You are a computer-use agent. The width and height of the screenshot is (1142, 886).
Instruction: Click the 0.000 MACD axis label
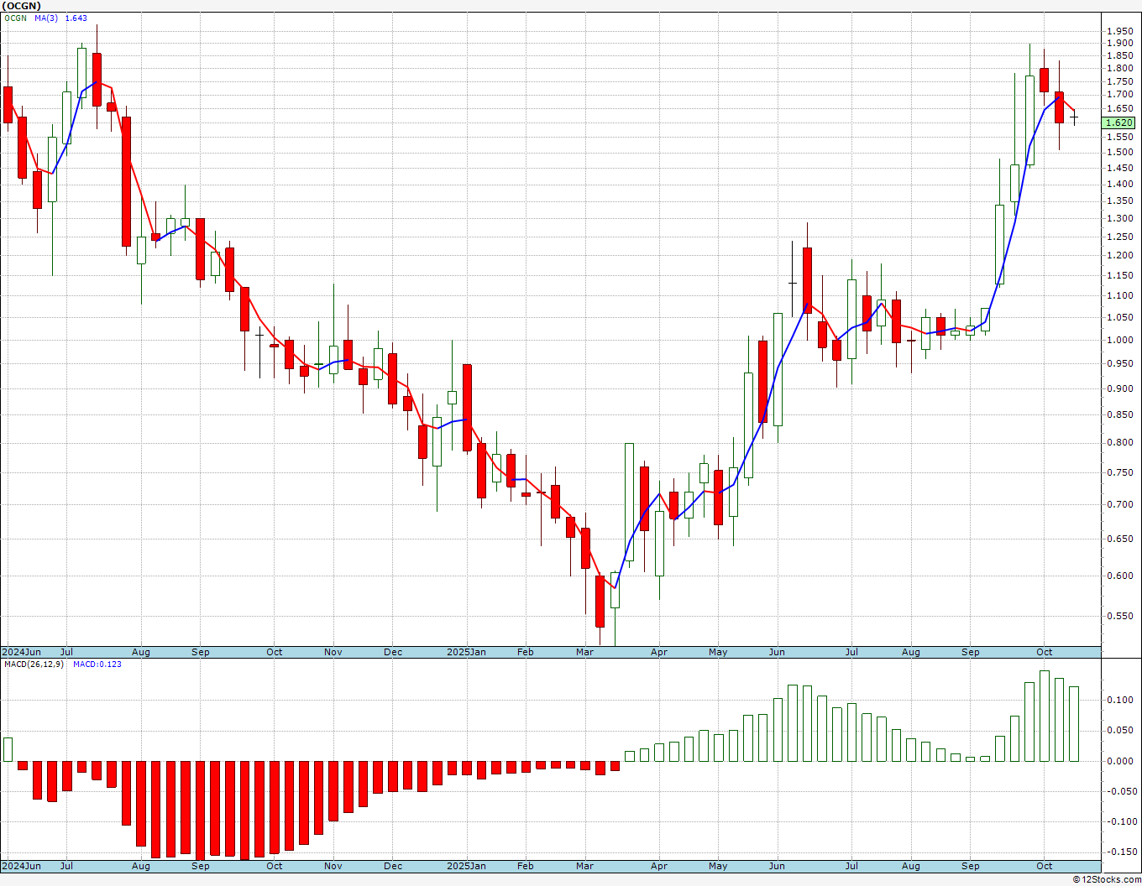click(x=1119, y=762)
